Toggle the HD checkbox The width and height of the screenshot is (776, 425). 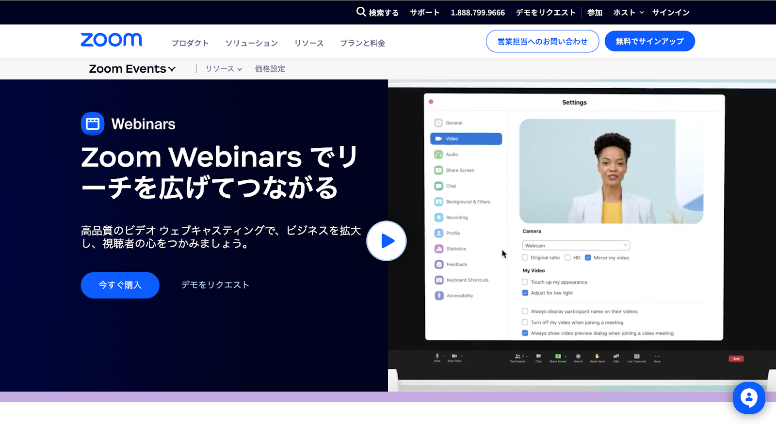pos(567,258)
